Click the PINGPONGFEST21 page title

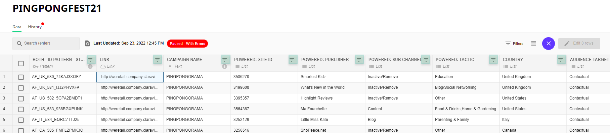[57, 8]
